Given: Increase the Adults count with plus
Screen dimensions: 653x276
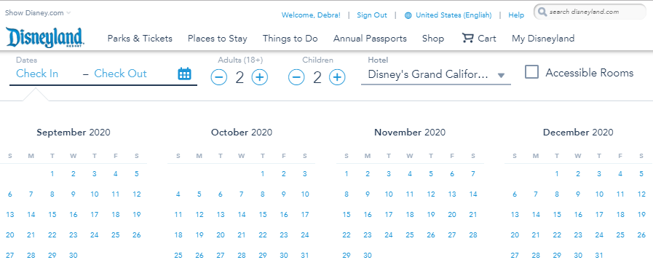Looking at the screenshot, I should coord(260,77).
